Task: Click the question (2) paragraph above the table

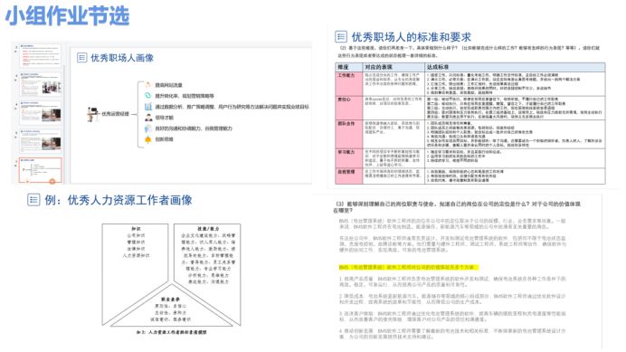Action: (x=469, y=52)
